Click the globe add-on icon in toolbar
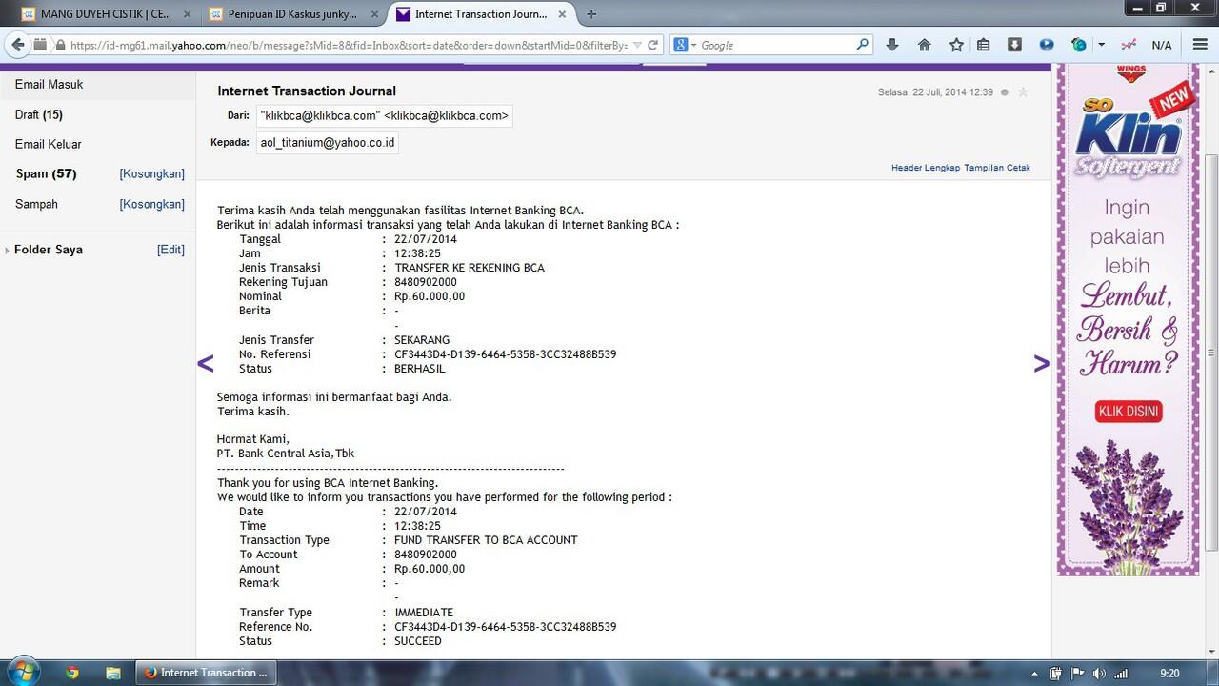This screenshot has height=686, width=1219. (x=1079, y=45)
